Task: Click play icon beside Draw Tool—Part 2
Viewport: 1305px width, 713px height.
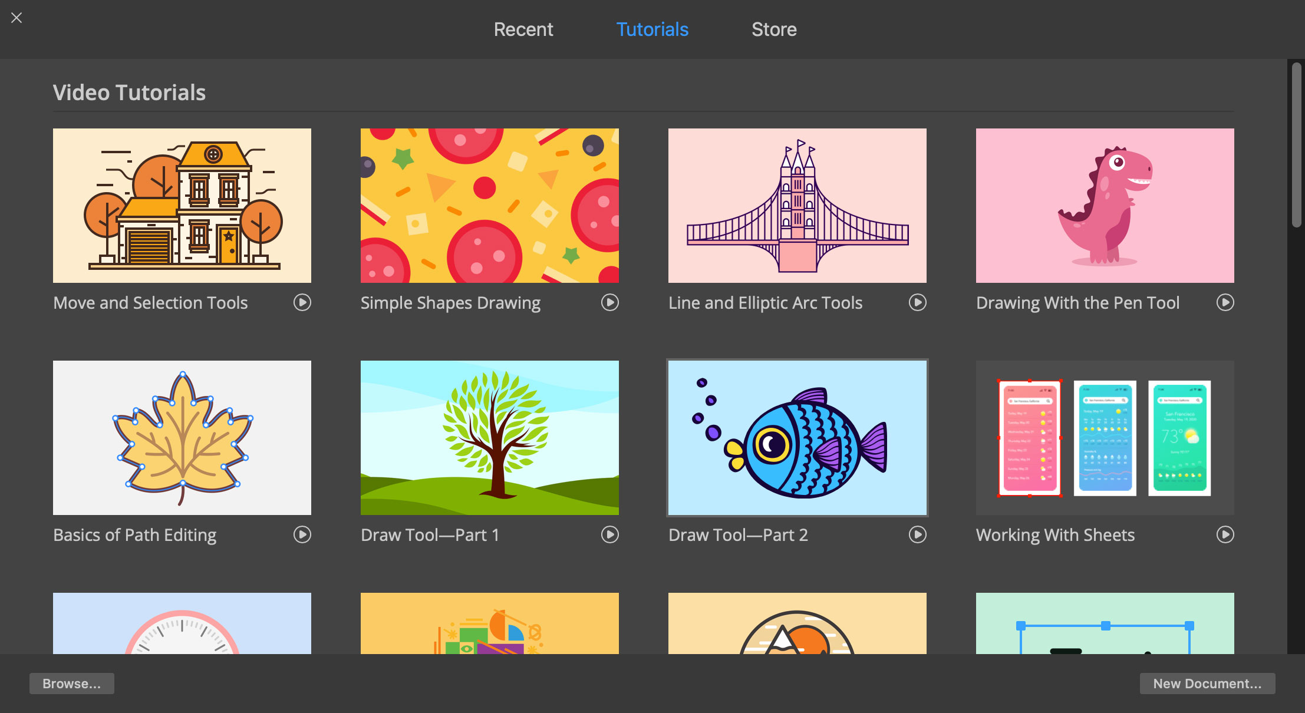Action: click(x=918, y=534)
